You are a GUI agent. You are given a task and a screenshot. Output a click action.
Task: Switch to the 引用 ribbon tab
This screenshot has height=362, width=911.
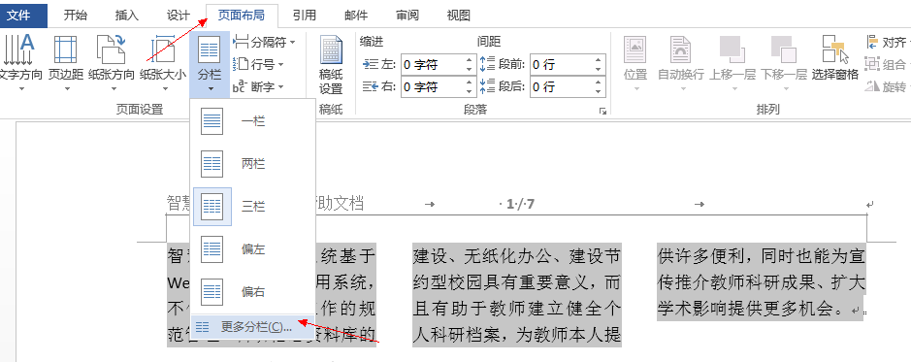point(305,16)
